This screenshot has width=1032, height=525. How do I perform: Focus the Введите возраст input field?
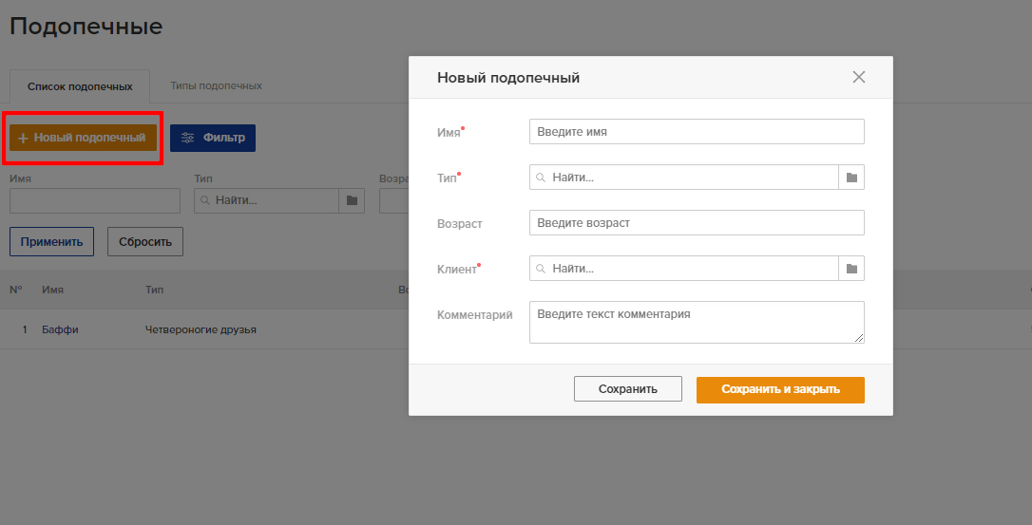pyautogui.click(x=696, y=223)
